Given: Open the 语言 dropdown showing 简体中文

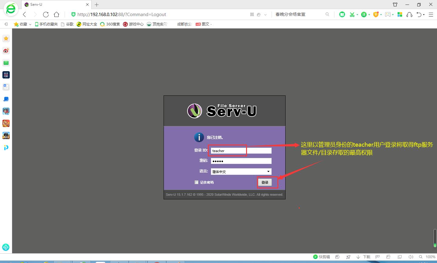Looking at the screenshot, I should (241, 171).
